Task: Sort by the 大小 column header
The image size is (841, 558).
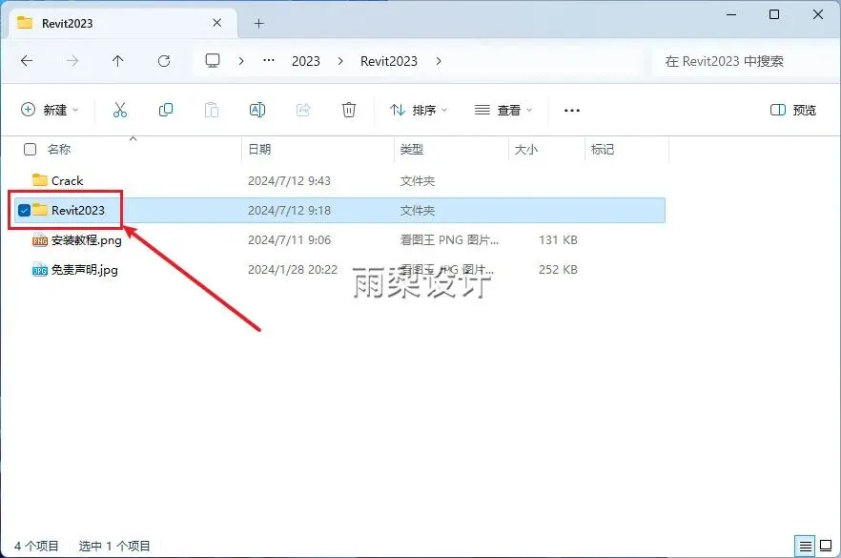Action: [x=526, y=149]
